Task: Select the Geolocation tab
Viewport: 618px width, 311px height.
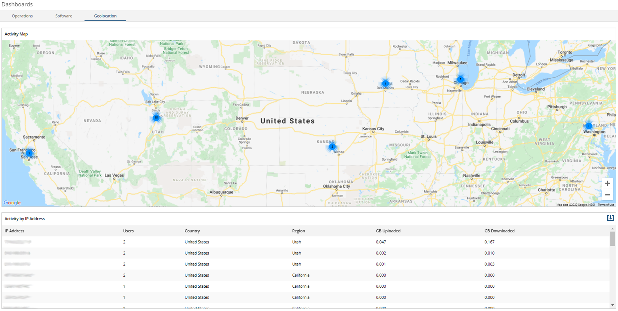Action: (105, 16)
